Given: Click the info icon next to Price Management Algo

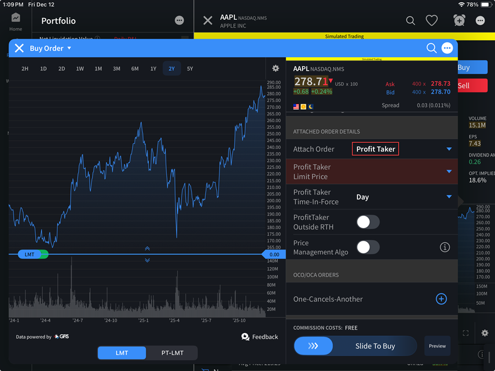Looking at the screenshot, I should (445, 247).
